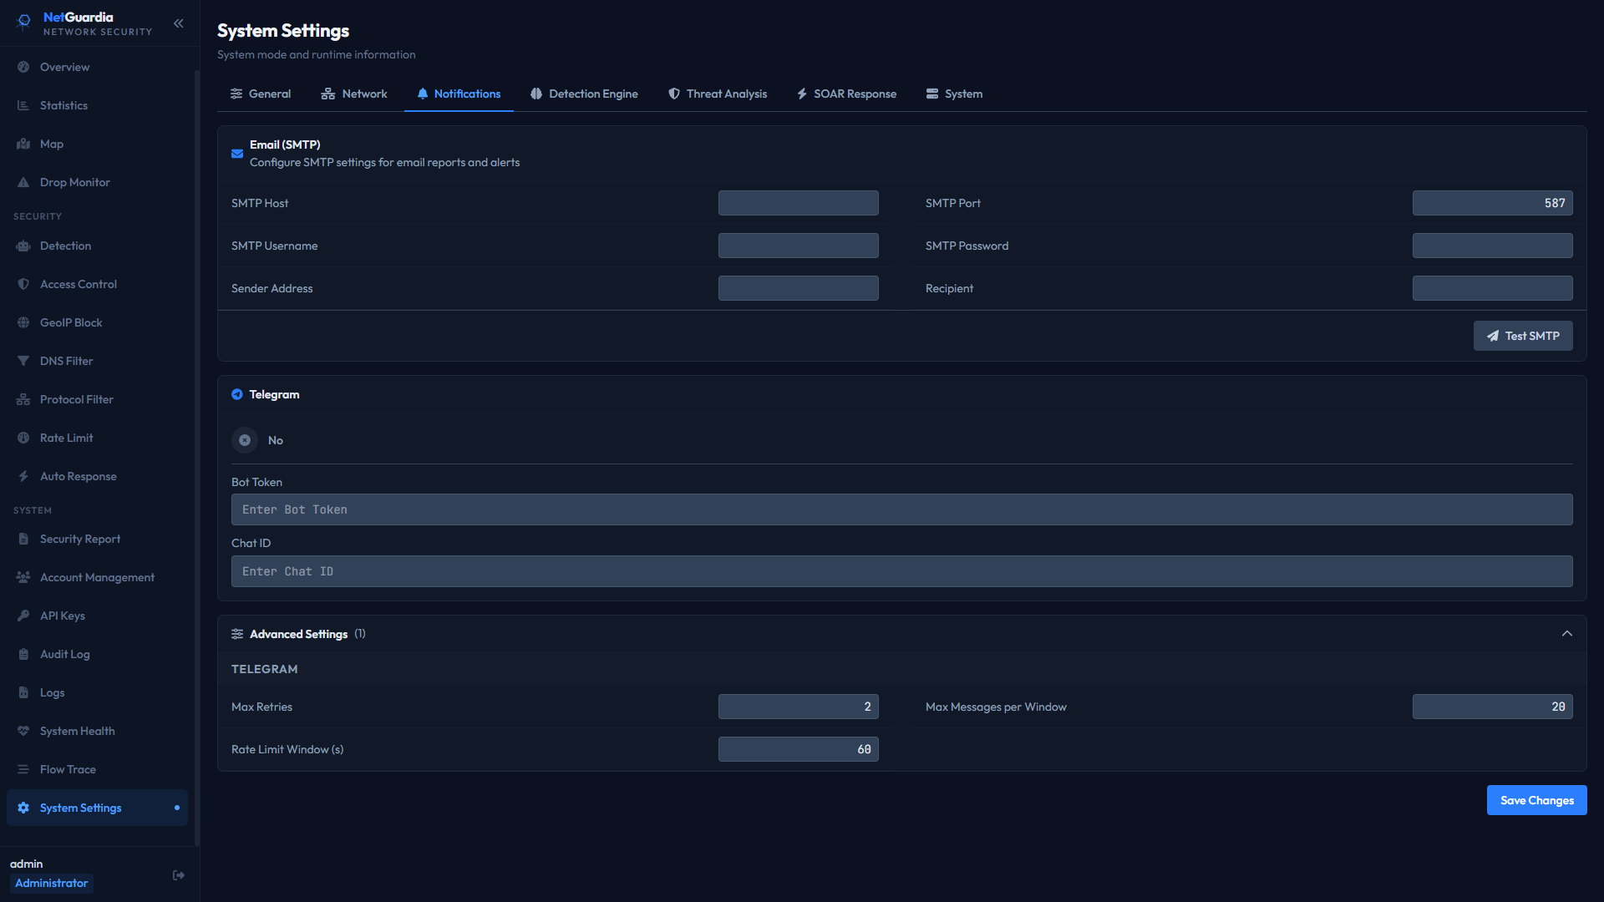Switch to the System tab
The height and width of the screenshot is (902, 1604).
coord(954,94)
